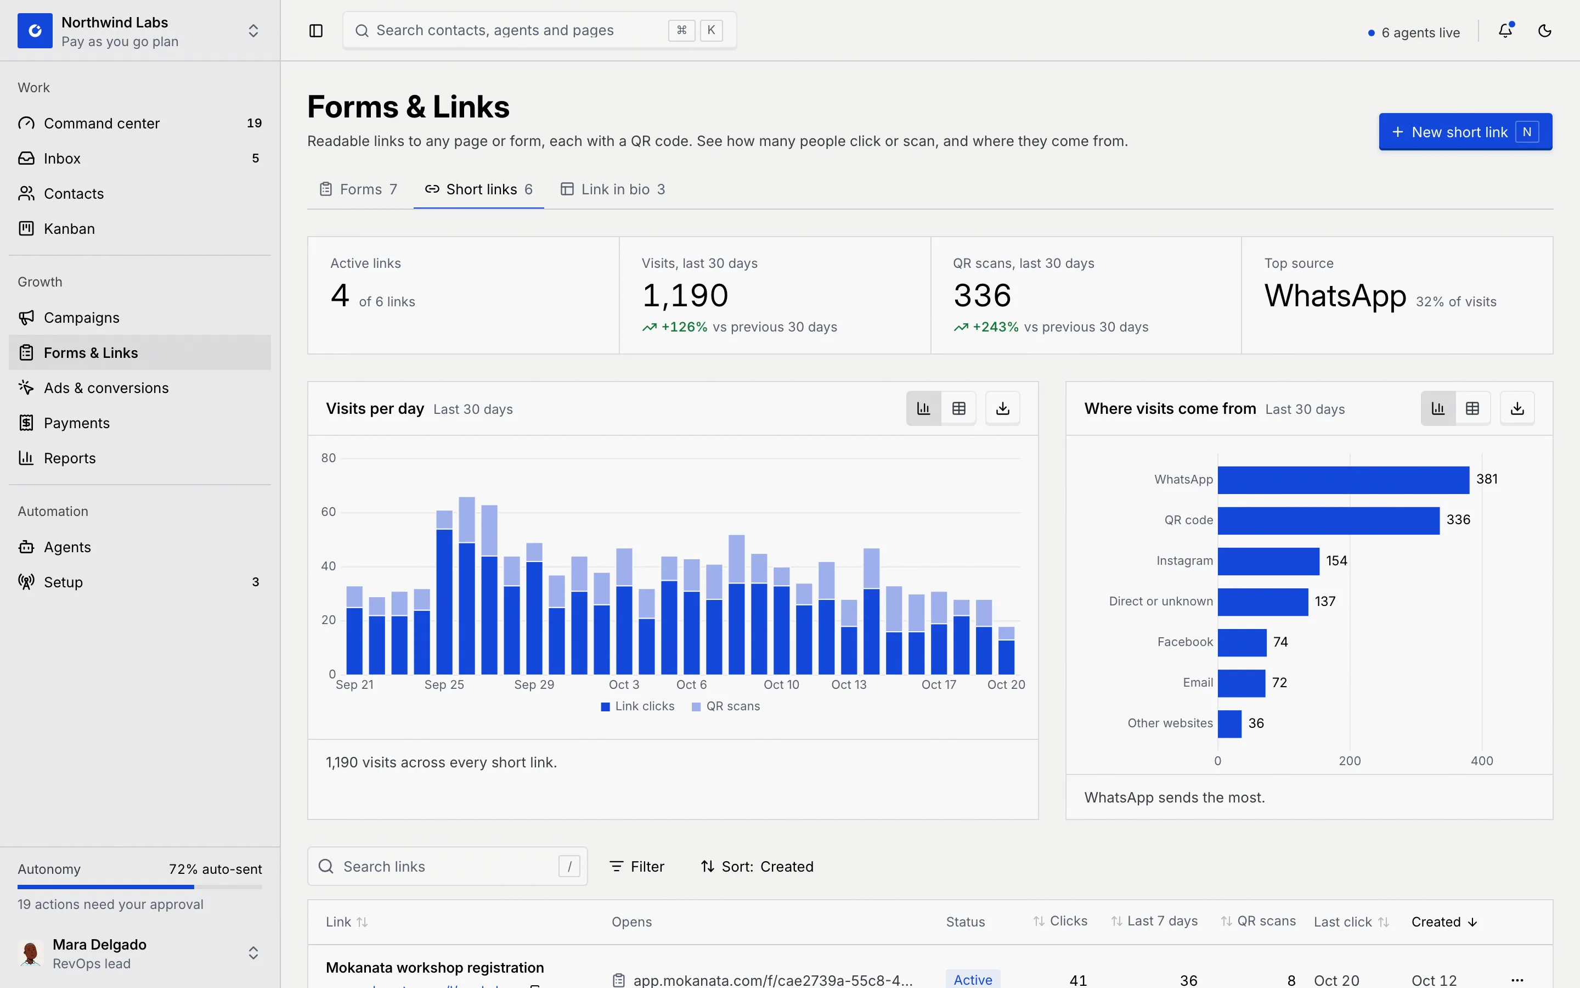Download Visits per day data
The height and width of the screenshot is (988, 1580).
pyautogui.click(x=1003, y=408)
